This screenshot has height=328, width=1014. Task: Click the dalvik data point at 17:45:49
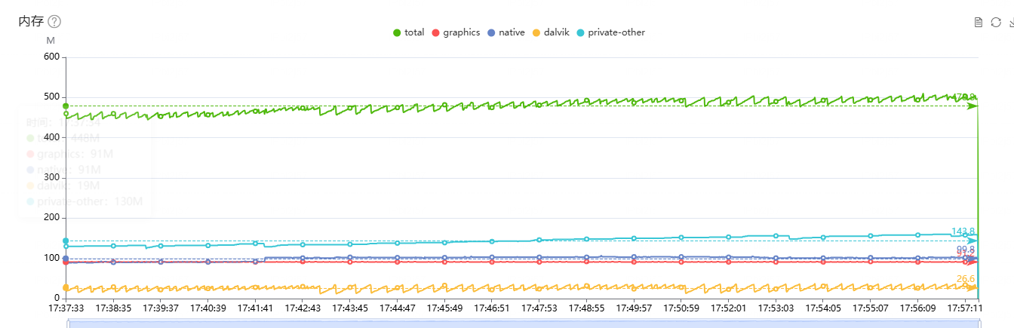click(x=444, y=286)
